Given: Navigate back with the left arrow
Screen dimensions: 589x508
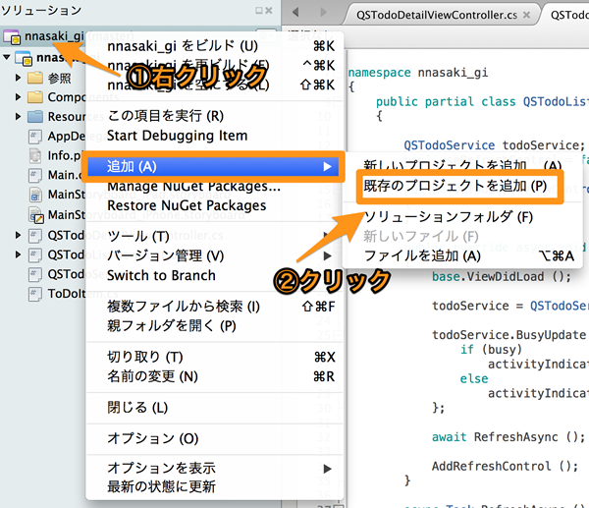Looking at the screenshot, I should (295, 13).
